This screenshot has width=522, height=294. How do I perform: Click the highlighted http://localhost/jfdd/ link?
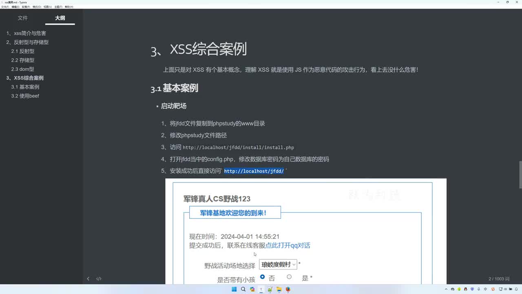click(254, 171)
